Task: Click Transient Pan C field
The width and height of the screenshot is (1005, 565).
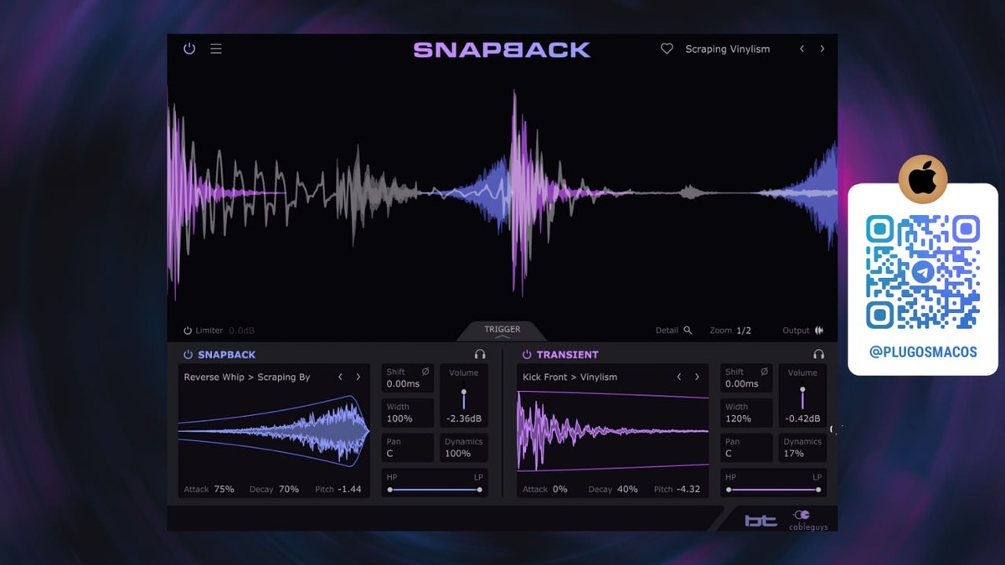Action: (x=746, y=448)
